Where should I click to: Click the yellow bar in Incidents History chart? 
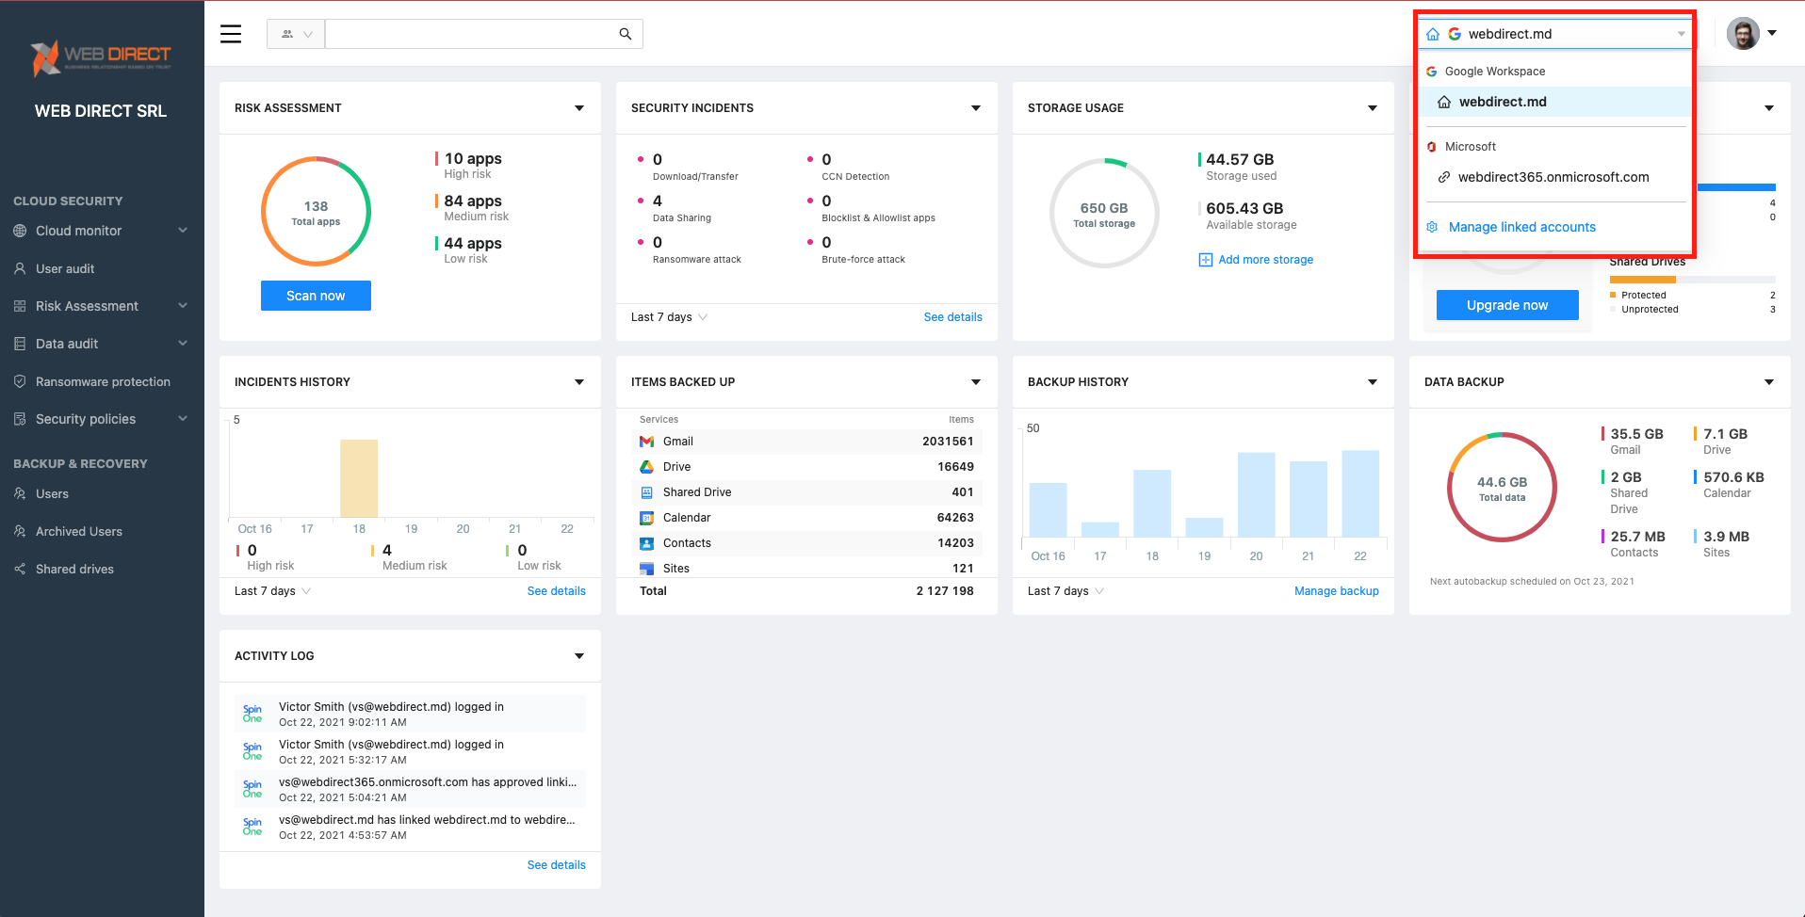pos(359,478)
